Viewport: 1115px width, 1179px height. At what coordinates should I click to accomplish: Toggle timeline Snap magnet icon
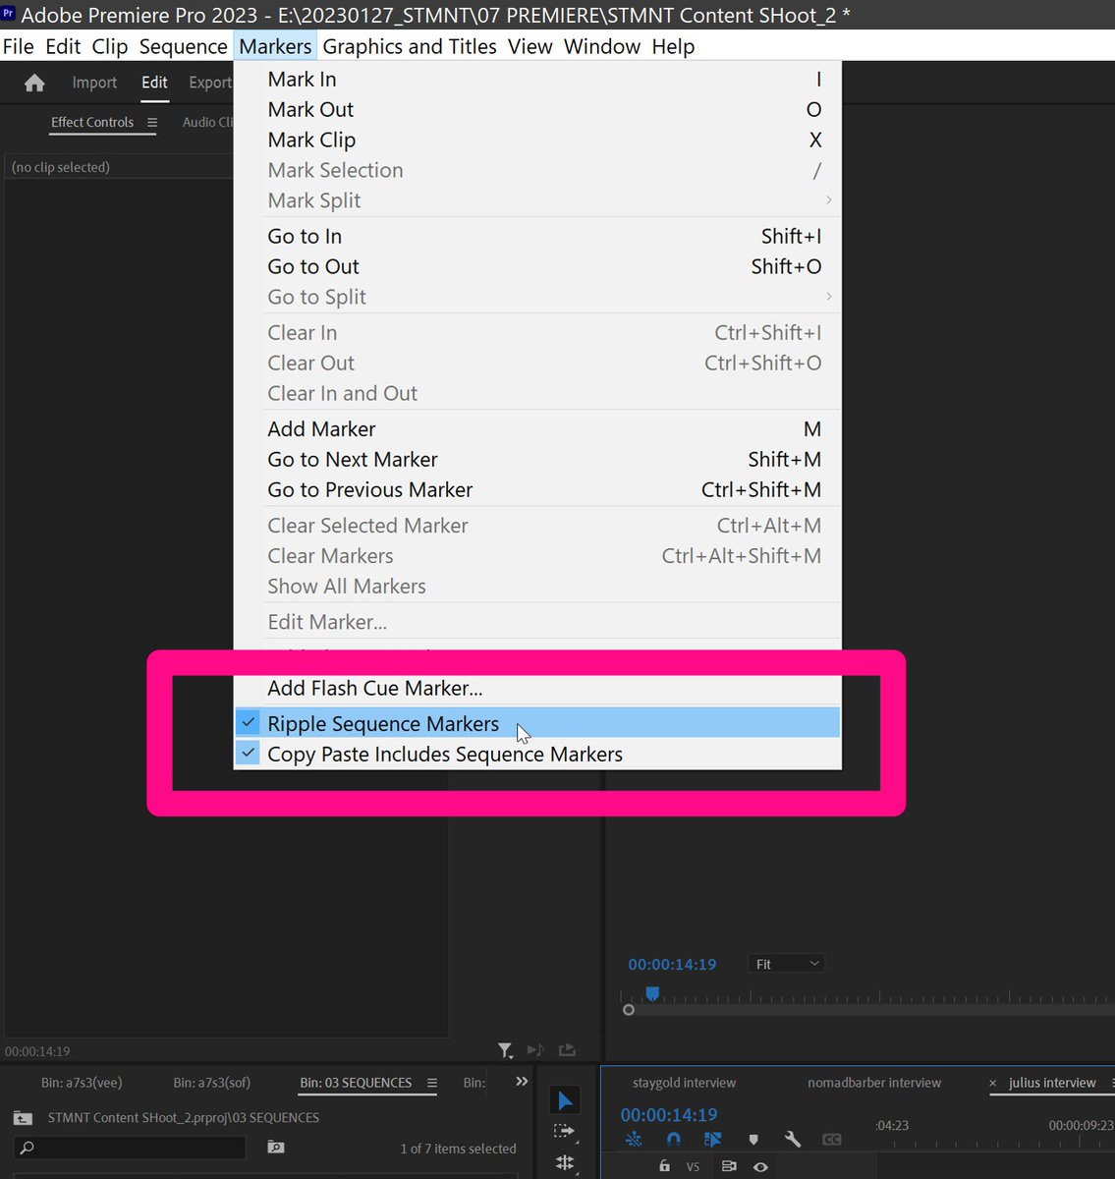tap(673, 1140)
